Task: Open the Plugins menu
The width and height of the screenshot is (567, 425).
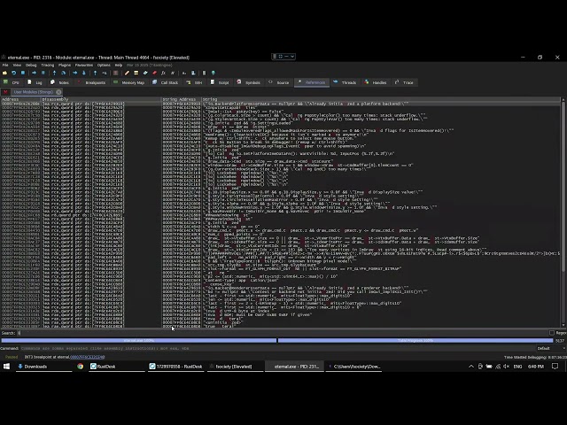Action: point(65,65)
